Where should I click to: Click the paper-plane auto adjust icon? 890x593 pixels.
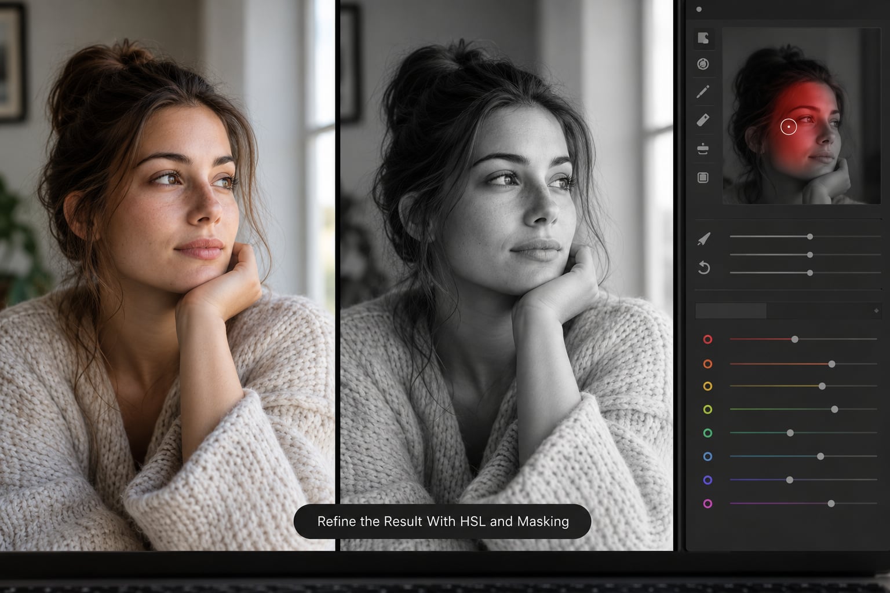(703, 239)
